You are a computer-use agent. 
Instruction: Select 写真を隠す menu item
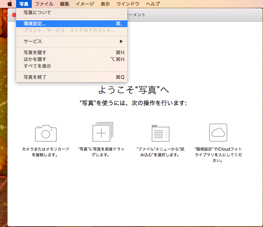point(72,52)
